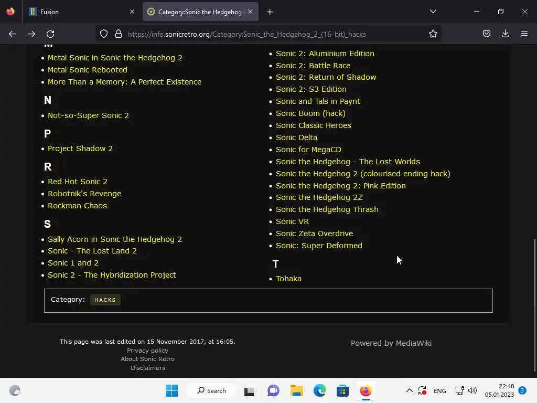The height and width of the screenshot is (403, 537).
Task: Open Sonic Zeta Overdrive link
Action: [x=315, y=234]
